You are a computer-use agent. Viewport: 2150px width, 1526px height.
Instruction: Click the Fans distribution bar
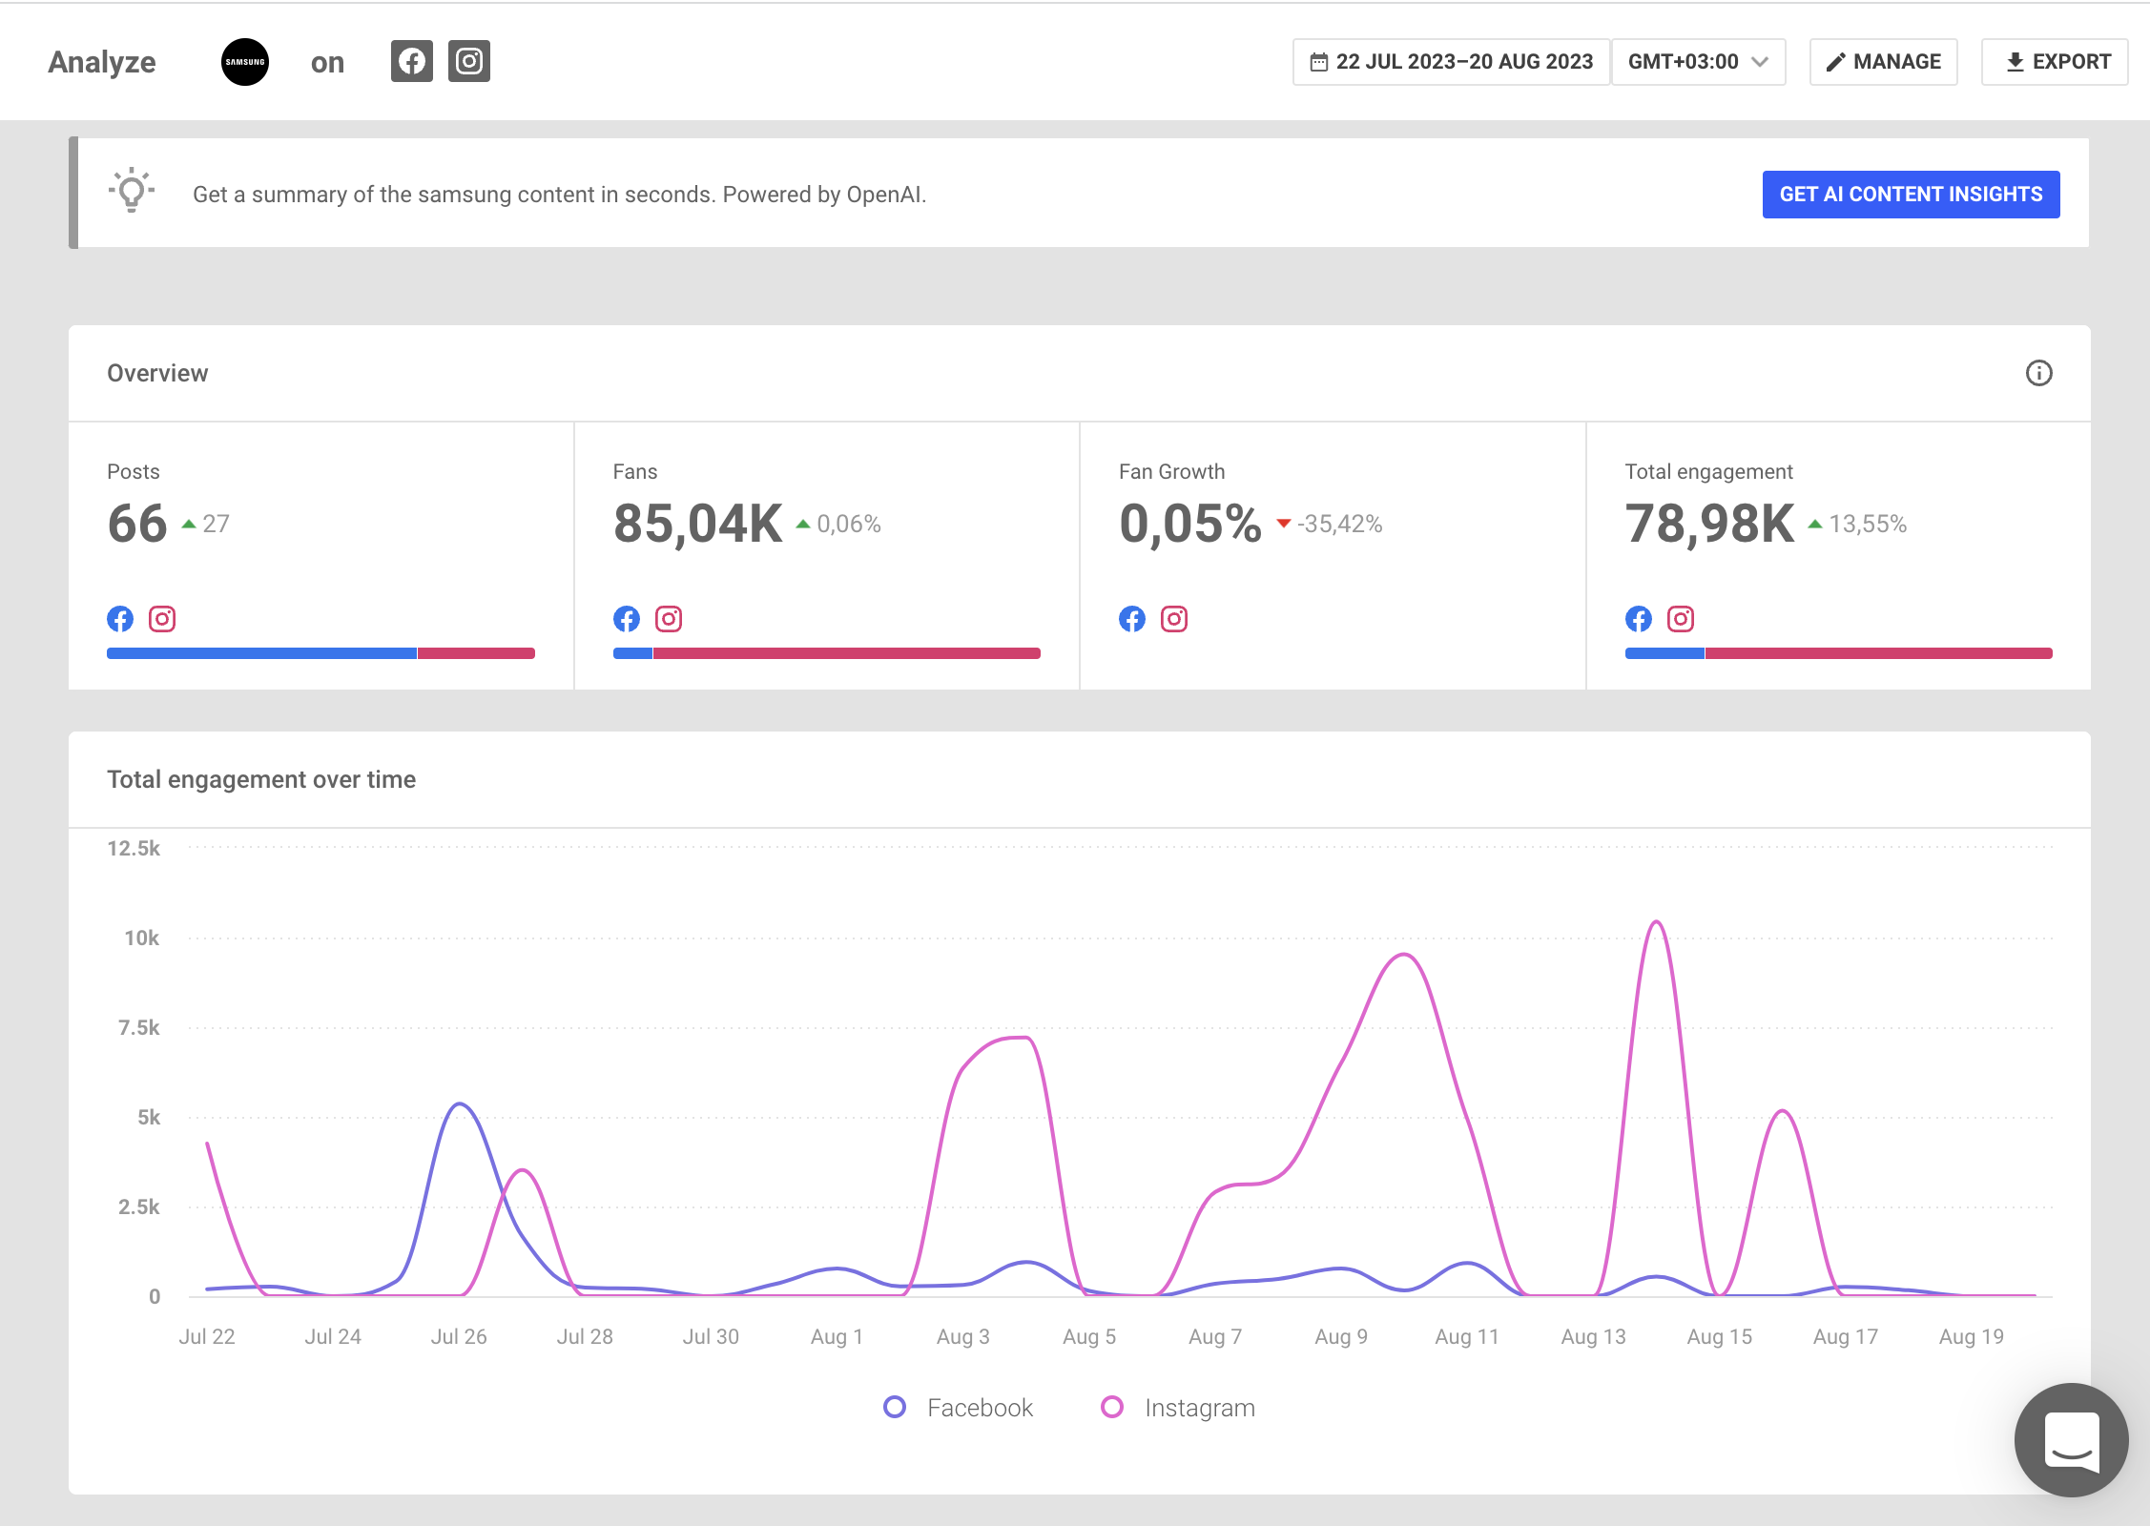[x=827, y=653]
